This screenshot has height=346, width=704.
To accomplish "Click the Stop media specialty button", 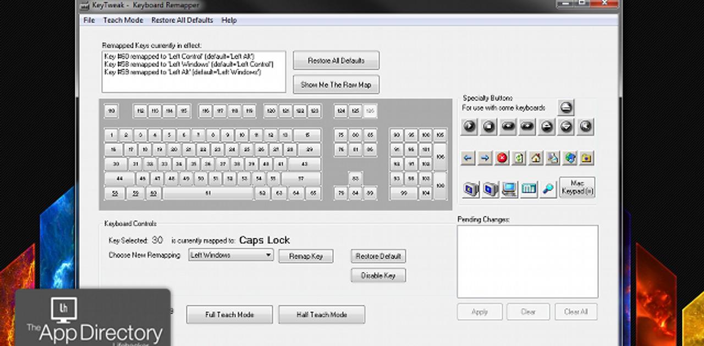I will [x=488, y=127].
